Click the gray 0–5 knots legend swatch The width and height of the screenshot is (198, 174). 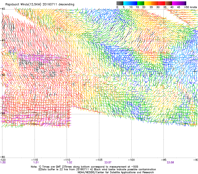click(120, 3)
